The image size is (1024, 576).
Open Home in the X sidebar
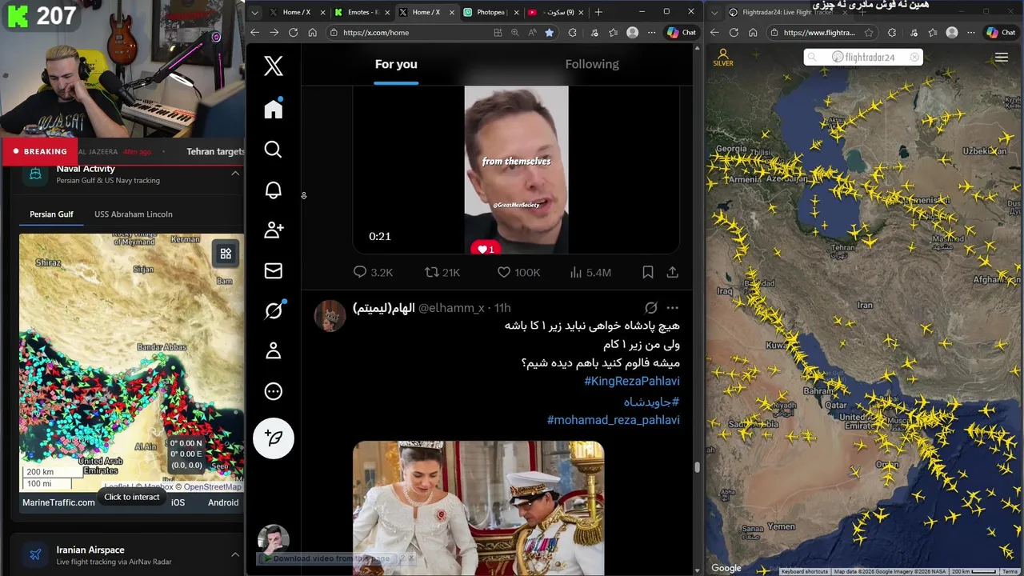[274, 109]
